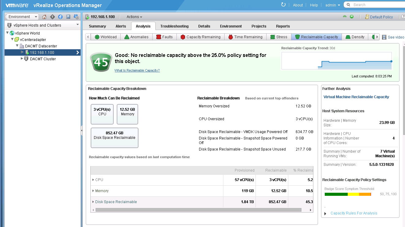Switch to the Reports tab
The image size is (405, 227).
[x=283, y=26]
